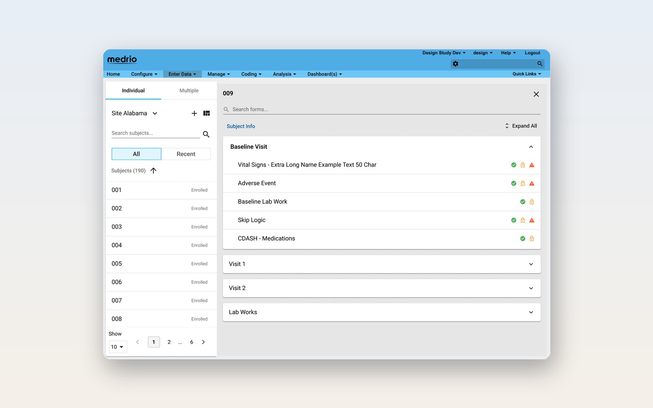This screenshot has height=408, width=653.
Task: Click the Expand All button
Action: 521,126
